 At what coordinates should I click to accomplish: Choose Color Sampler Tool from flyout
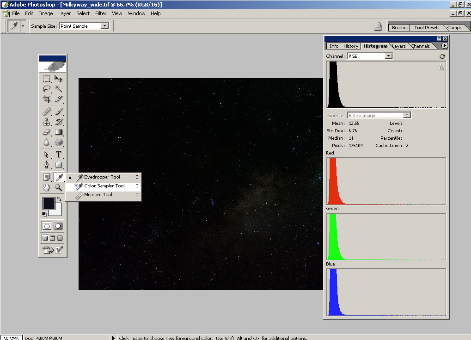[x=104, y=186]
